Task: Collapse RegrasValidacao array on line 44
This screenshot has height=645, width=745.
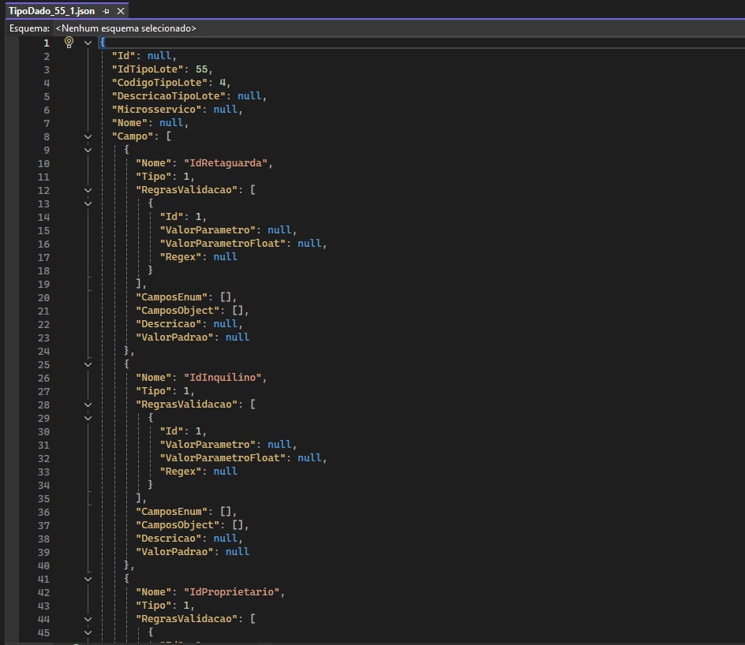Action: tap(88, 619)
